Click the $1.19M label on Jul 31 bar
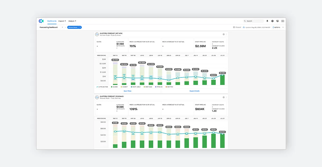This screenshot has width=322, height=167. click(222, 73)
